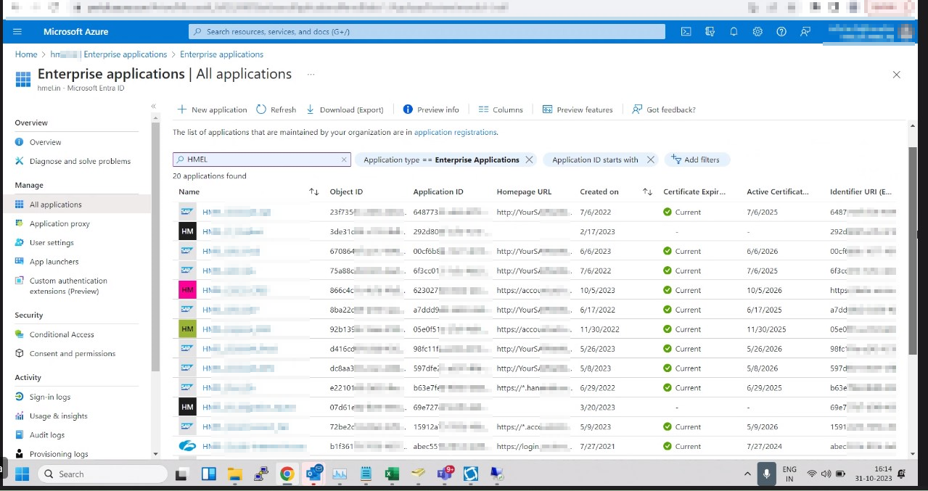This screenshot has width=928, height=491.
Task: Click the New application plus button
Action: click(212, 110)
